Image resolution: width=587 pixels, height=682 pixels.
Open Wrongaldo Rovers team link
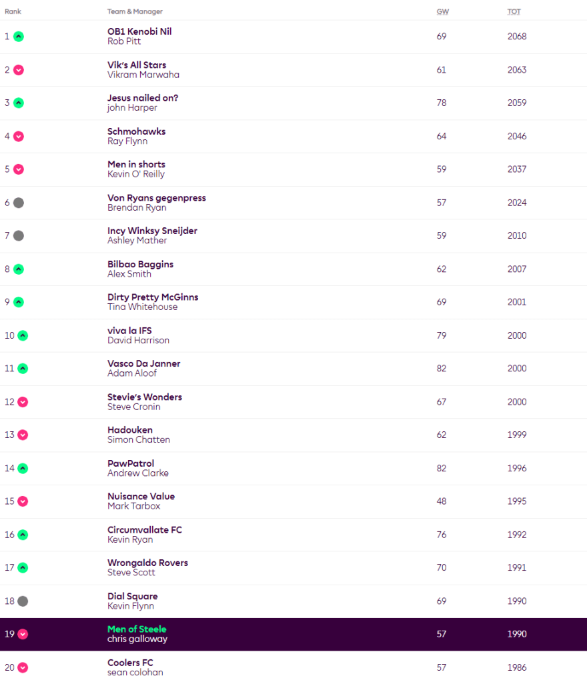[147, 563]
